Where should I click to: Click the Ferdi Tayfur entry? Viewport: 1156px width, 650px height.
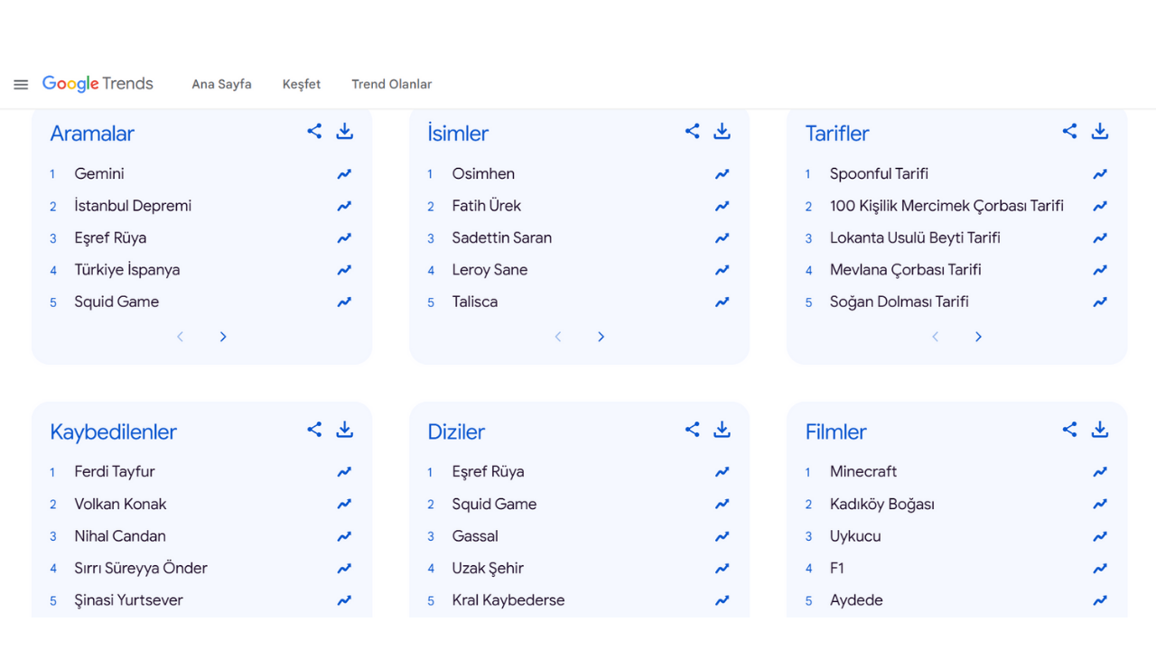pyautogui.click(x=115, y=471)
